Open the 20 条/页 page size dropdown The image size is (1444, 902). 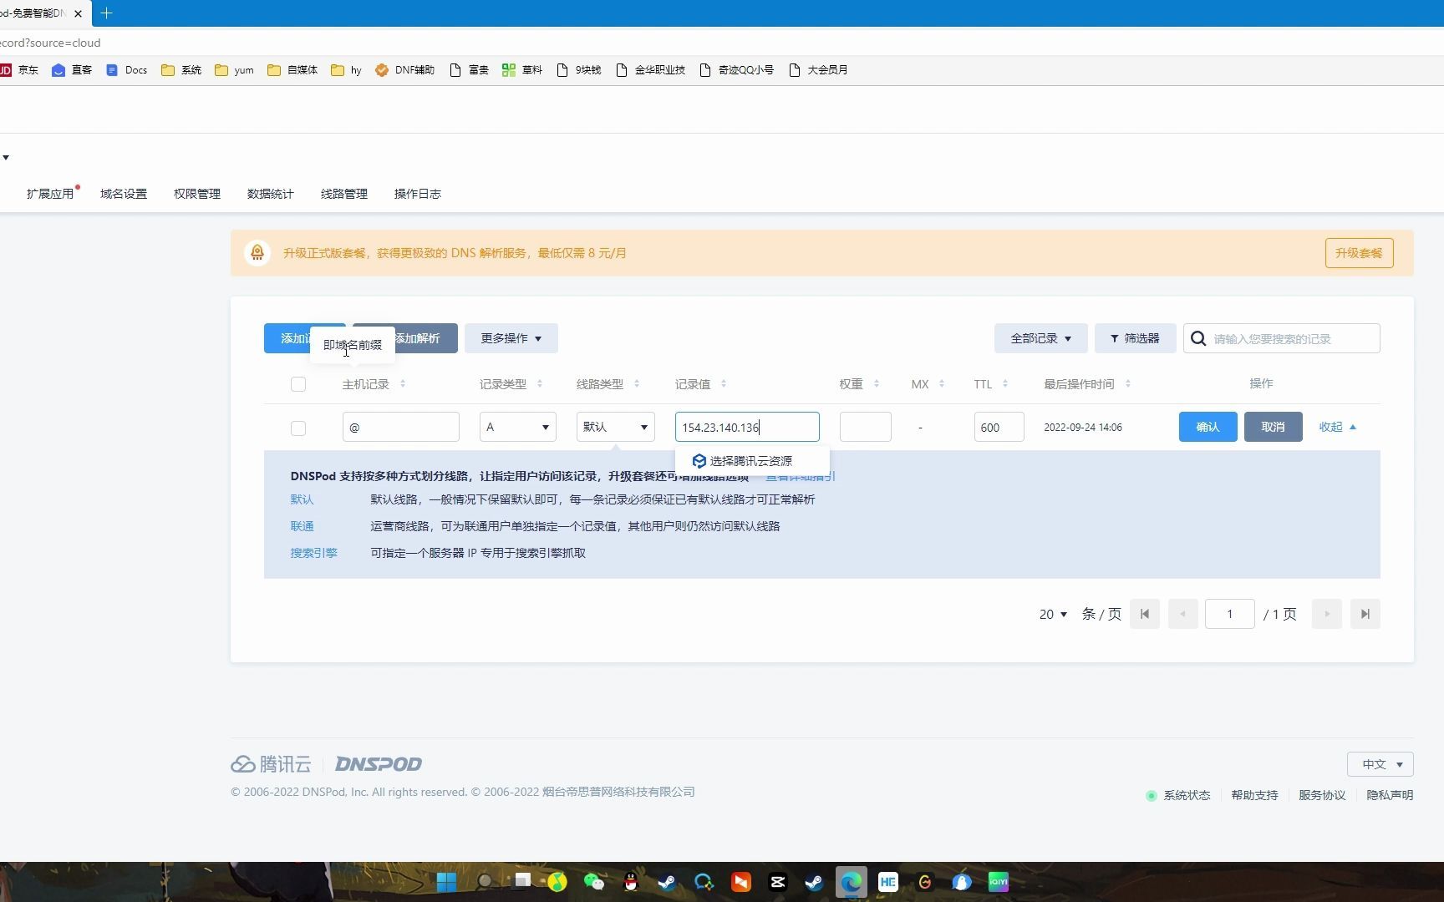pos(1054,614)
